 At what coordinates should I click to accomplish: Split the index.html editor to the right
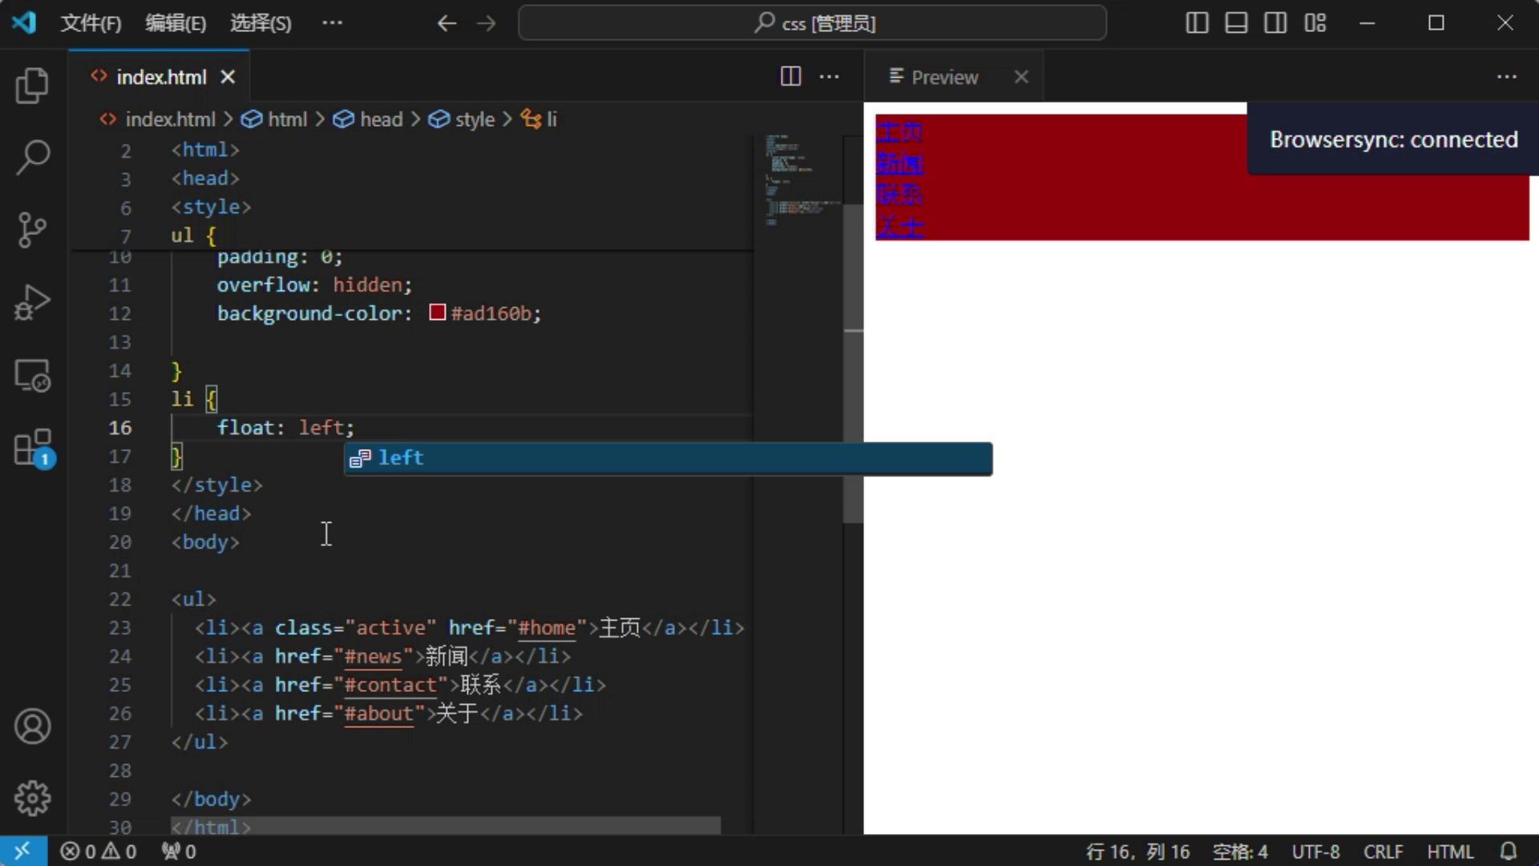790,76
